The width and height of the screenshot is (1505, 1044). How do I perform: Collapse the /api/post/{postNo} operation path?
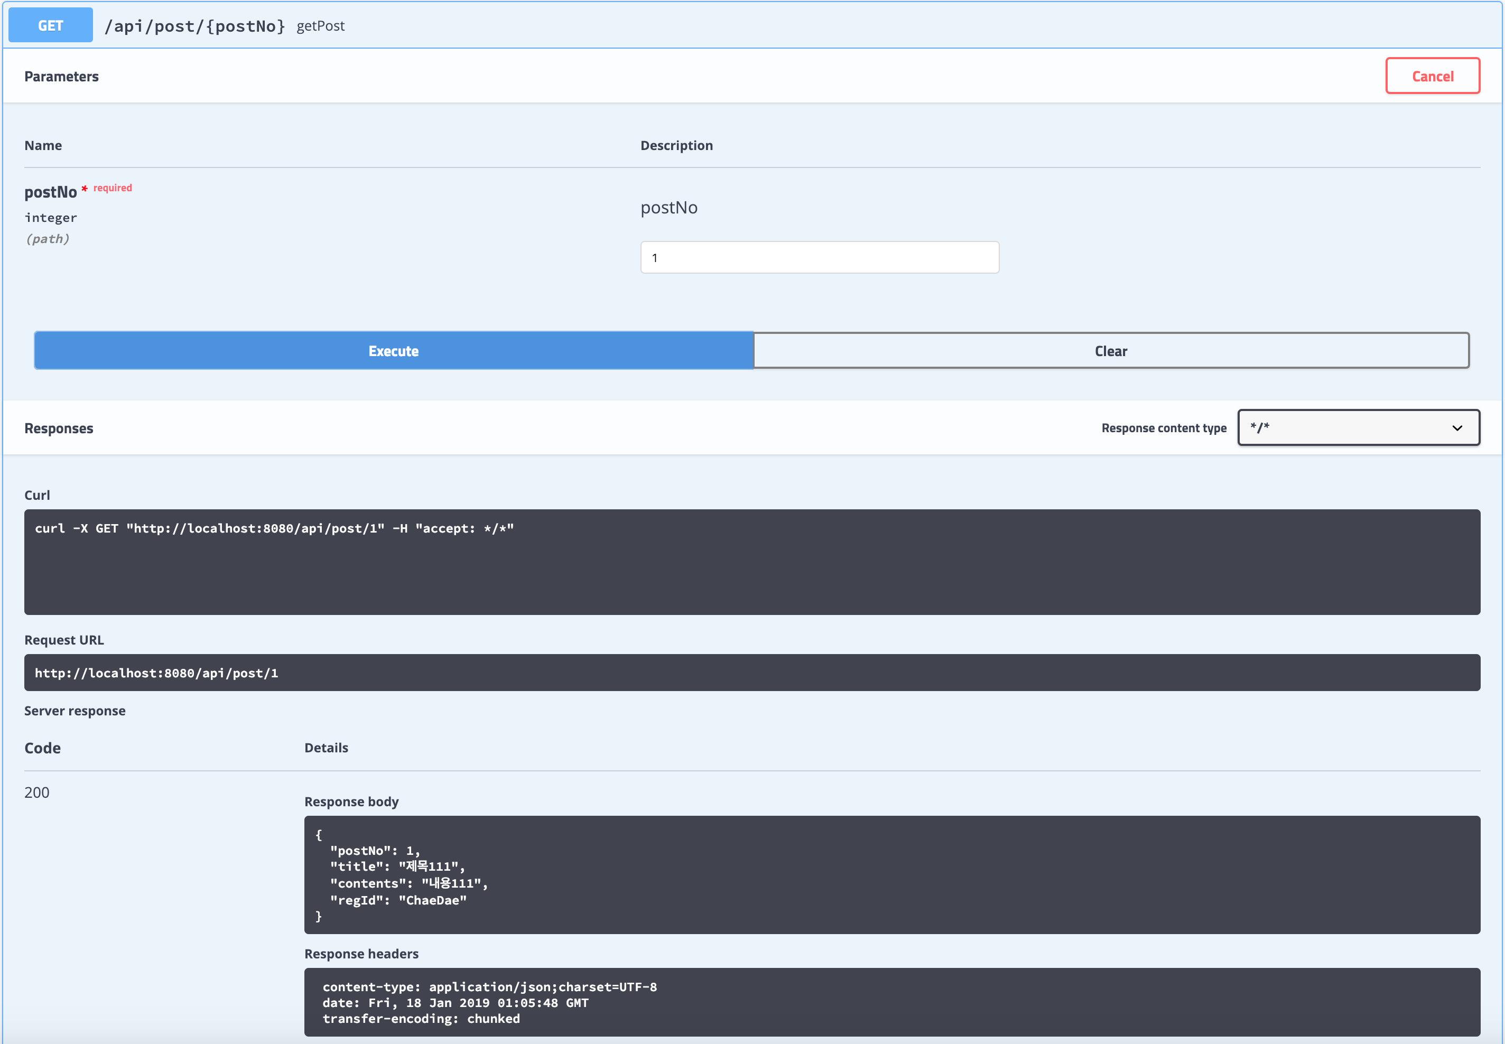point(195,26)
